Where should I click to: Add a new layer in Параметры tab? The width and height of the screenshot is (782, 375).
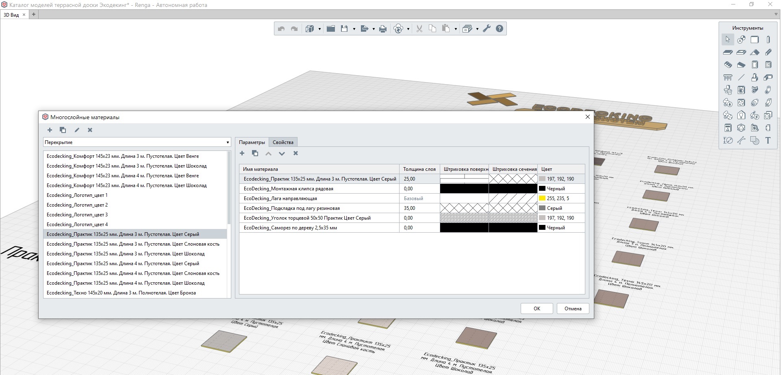(x=242, y=153)
